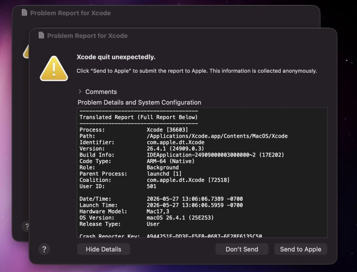357x272 pixels.
Task: Open help with the front question mark button
Action: coord(44,249)
